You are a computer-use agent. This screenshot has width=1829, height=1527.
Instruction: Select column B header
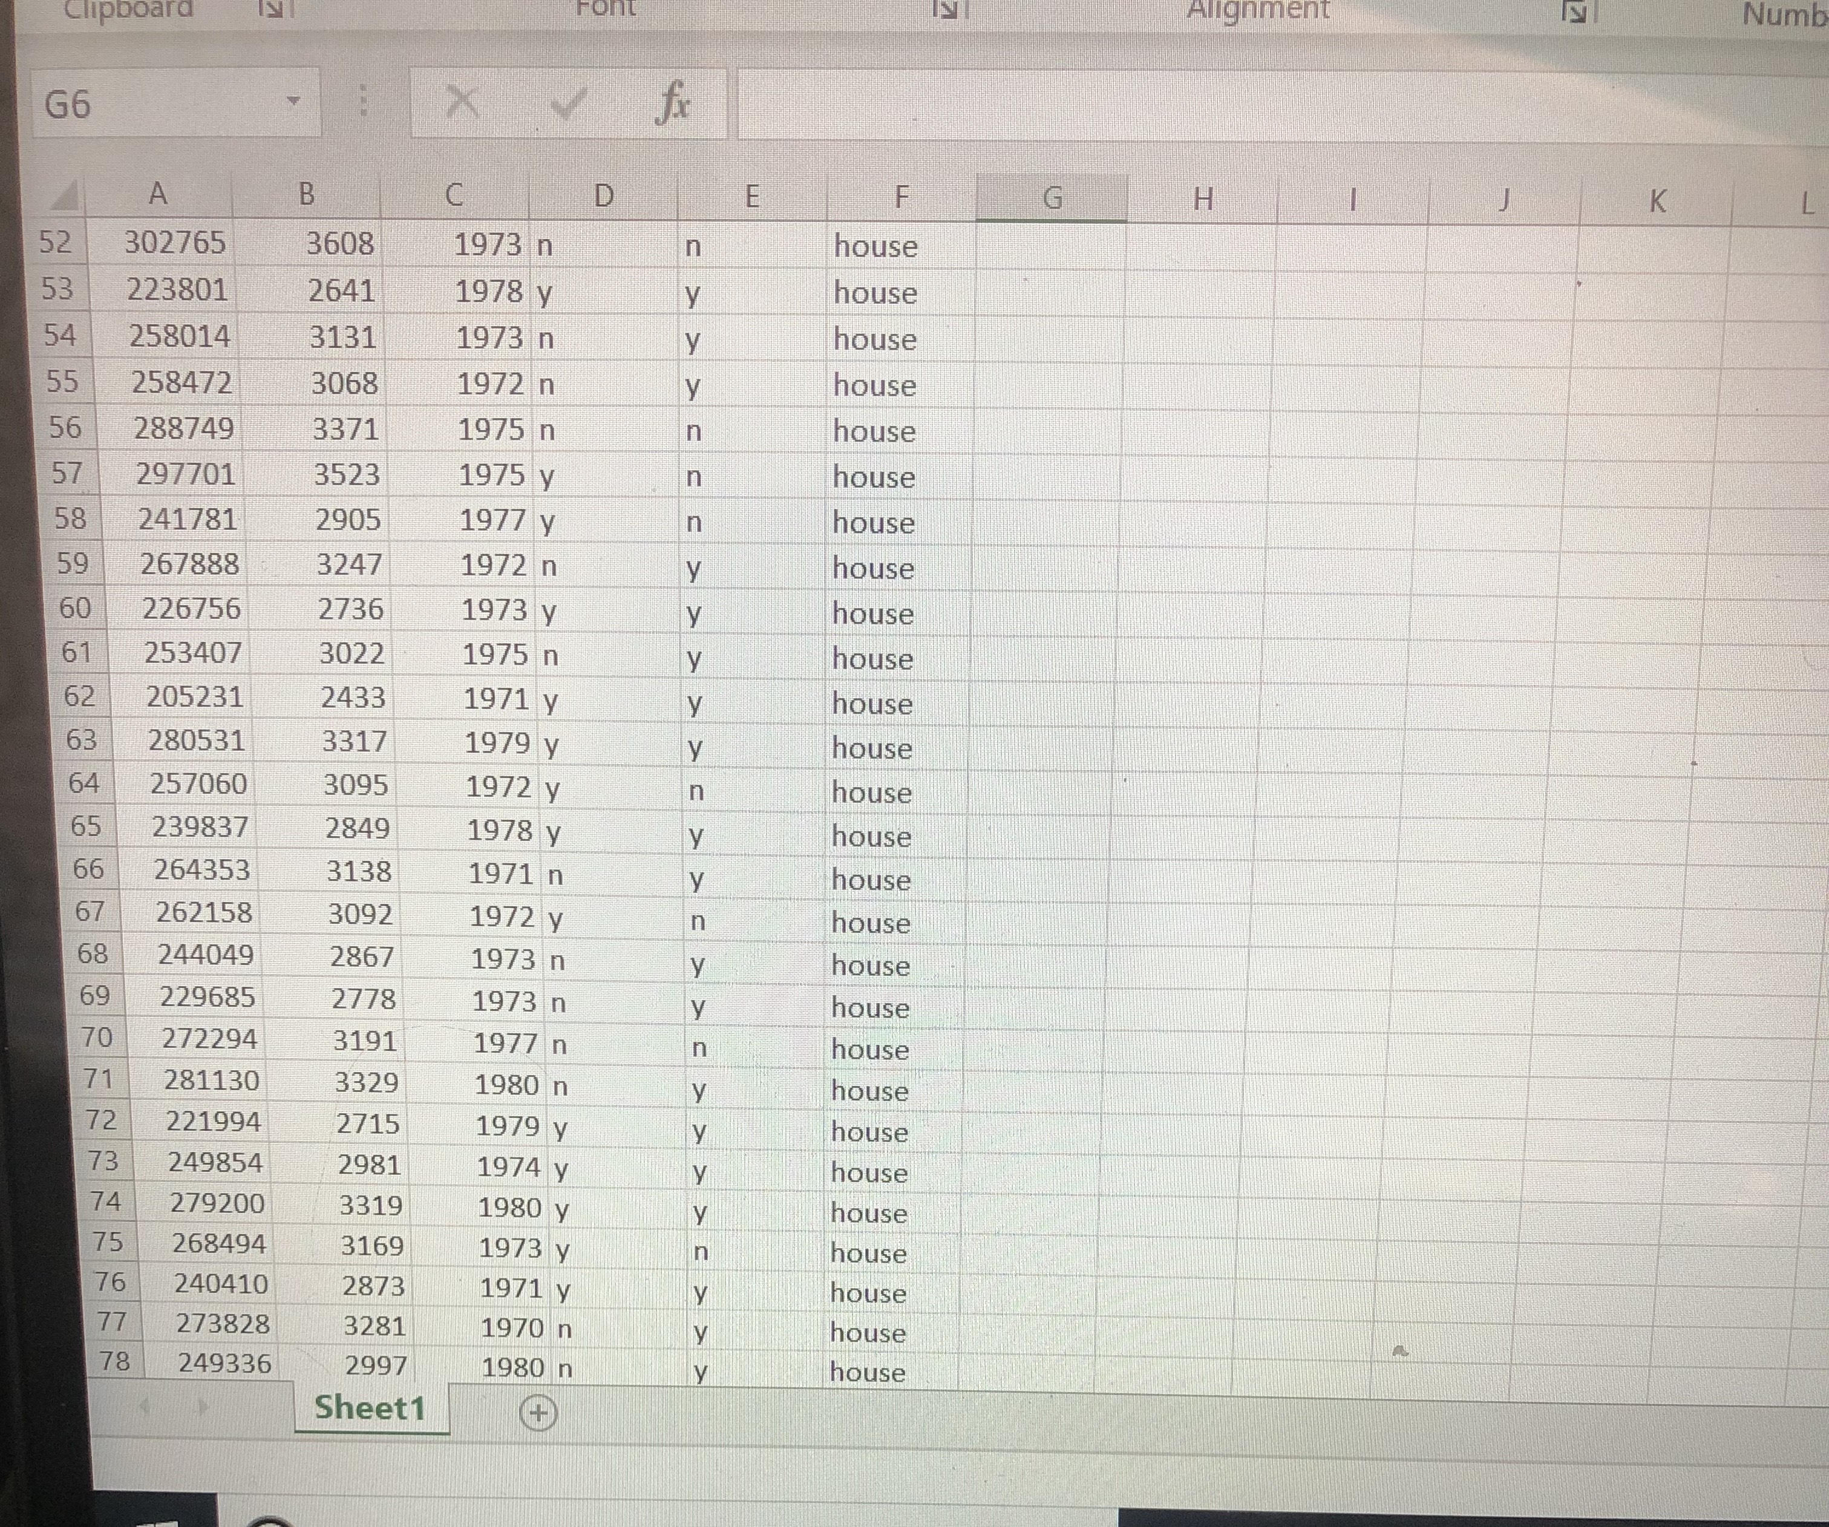point(306,194)
